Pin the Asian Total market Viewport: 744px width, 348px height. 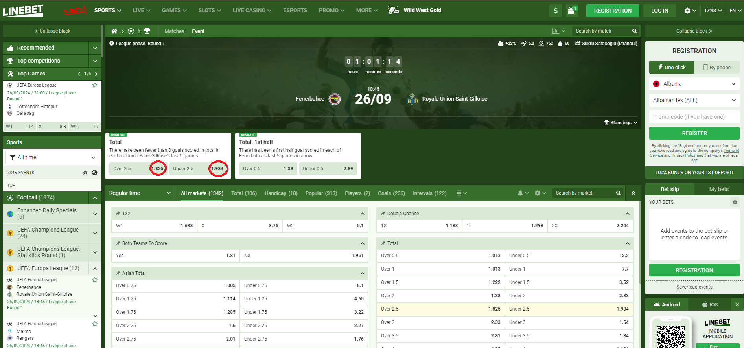118,273
